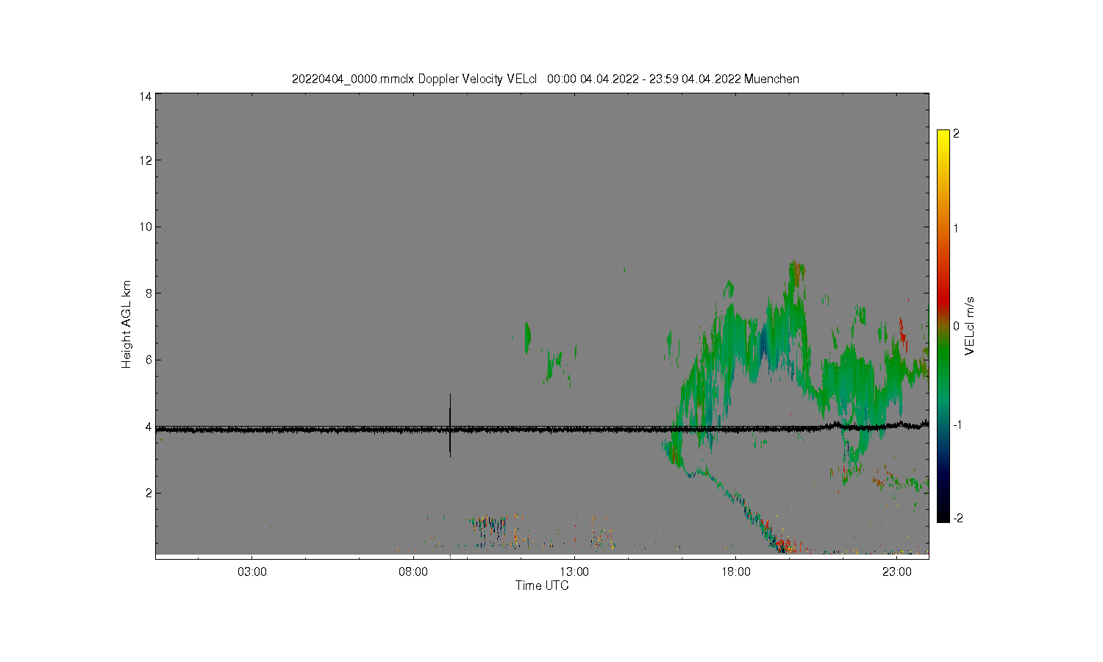Image resolution: width=1103 pixels, height=662 pixels.
Task: Click the 'VELcl m/s' colorbar label
Action: tap(969, 326)
